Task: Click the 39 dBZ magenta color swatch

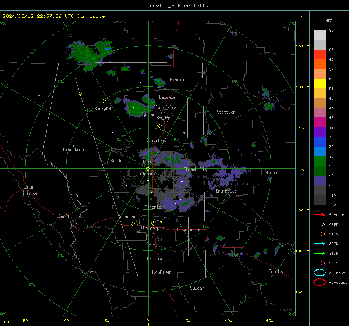Action: tap(320, 122)
